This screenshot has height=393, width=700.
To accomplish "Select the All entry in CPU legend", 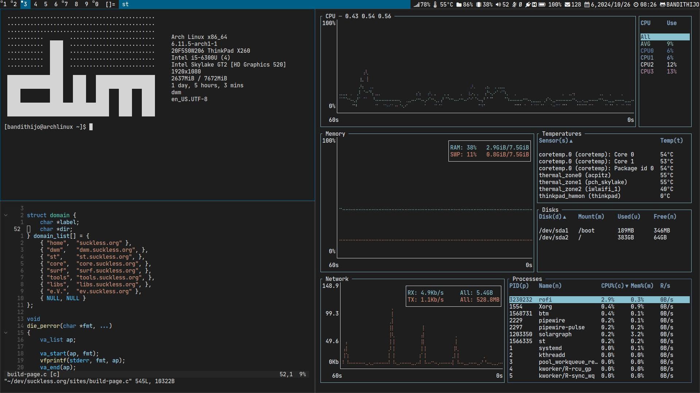I will 665,37.
